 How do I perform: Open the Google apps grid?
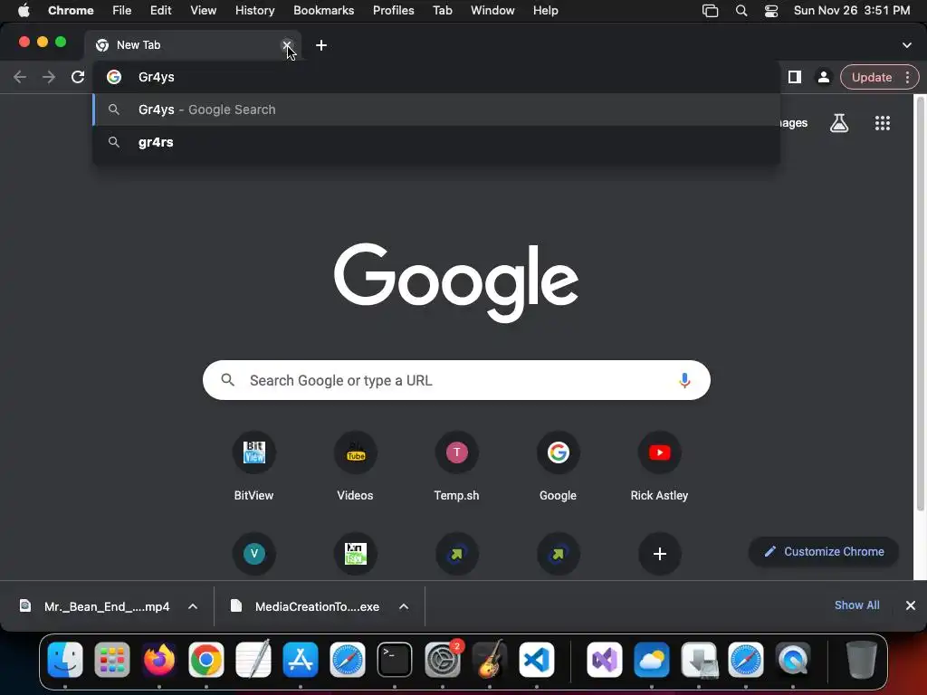(x=882, y=123)
